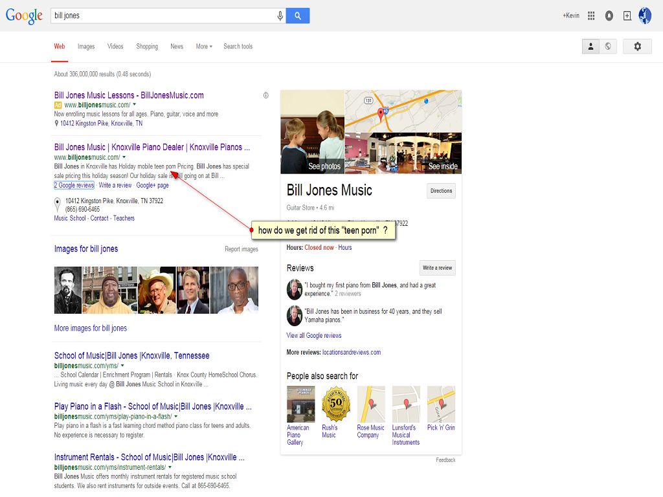Open thumbnail of man in cowboy hat
The image size is (663, 497).
[x=157, y=290]
